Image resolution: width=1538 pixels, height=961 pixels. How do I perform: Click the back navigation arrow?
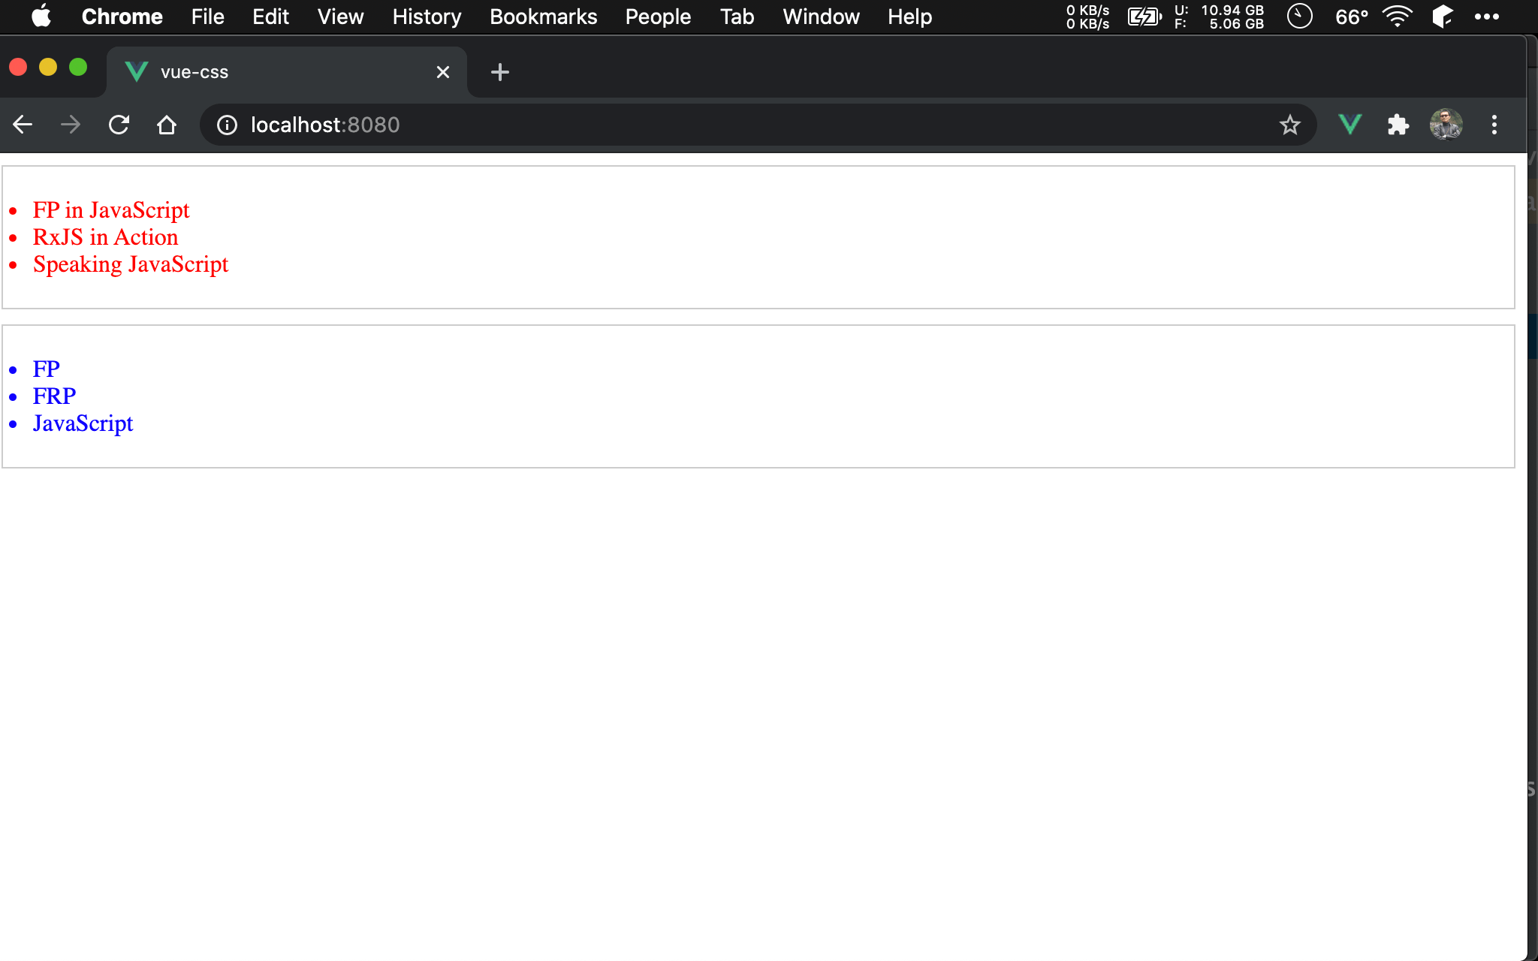pos(23,125)
